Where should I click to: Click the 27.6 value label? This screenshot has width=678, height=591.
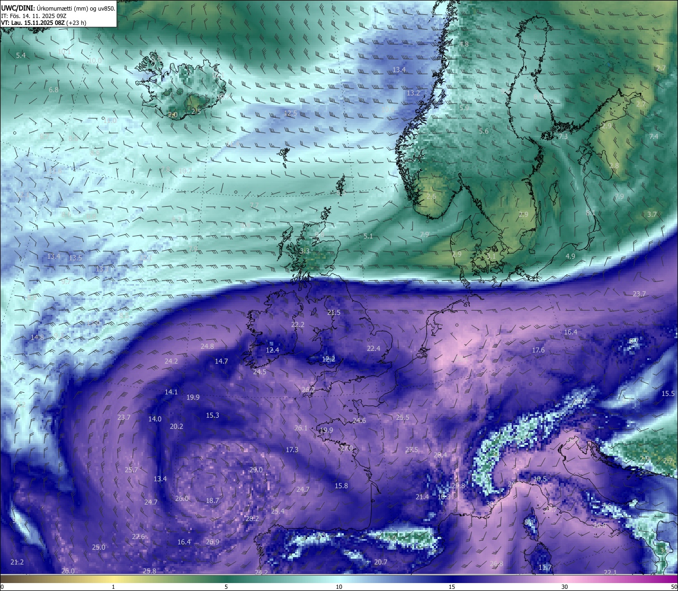click(138, 537)
